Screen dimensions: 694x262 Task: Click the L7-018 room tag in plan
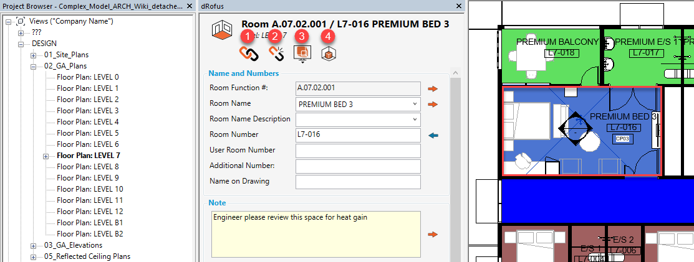pos(561,53)
